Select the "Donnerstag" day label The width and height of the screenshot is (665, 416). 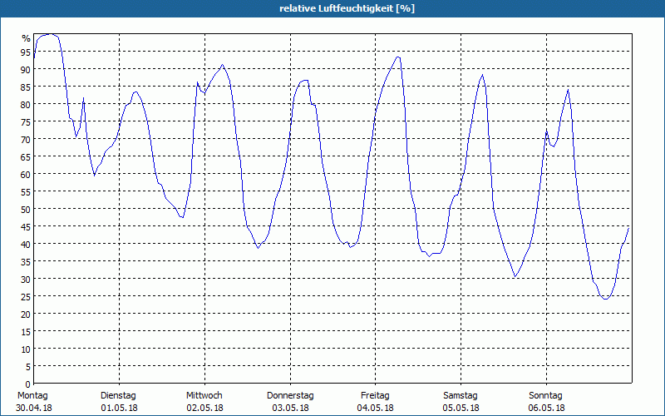tap(290, 395)
